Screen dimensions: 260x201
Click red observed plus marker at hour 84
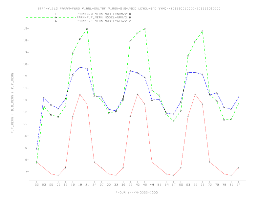pos(238,168)
